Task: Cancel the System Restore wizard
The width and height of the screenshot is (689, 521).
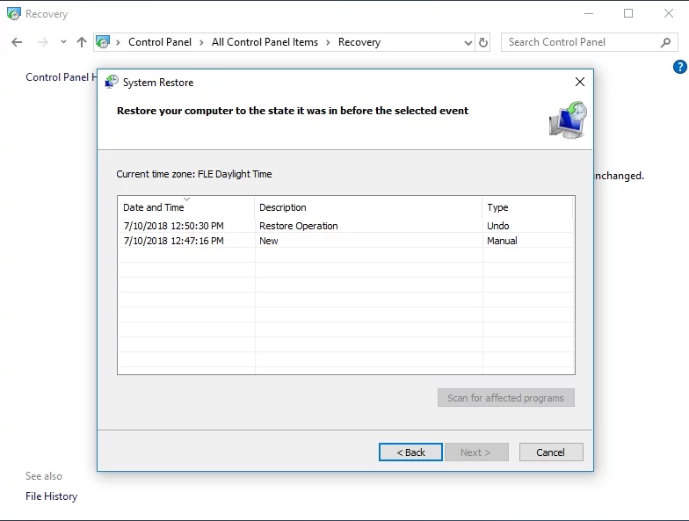Action: tap(551, 452)
